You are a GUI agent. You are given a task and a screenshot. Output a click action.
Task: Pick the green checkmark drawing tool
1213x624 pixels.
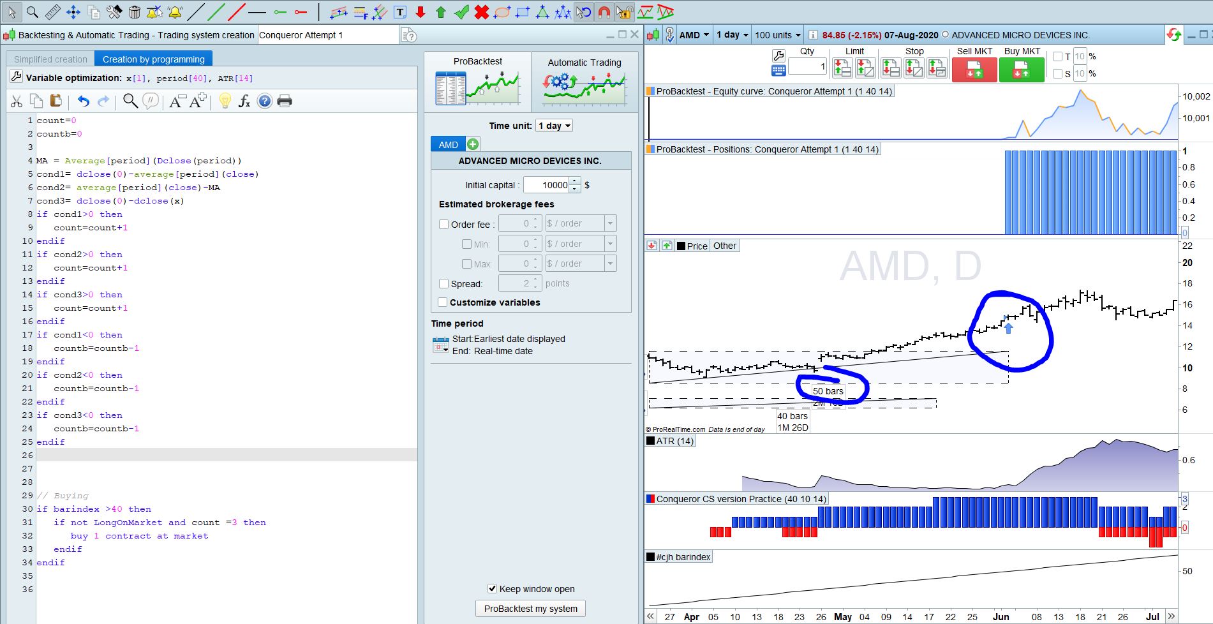[461, 11]
